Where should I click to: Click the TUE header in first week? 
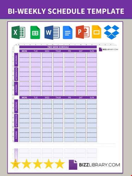point(36,51)
